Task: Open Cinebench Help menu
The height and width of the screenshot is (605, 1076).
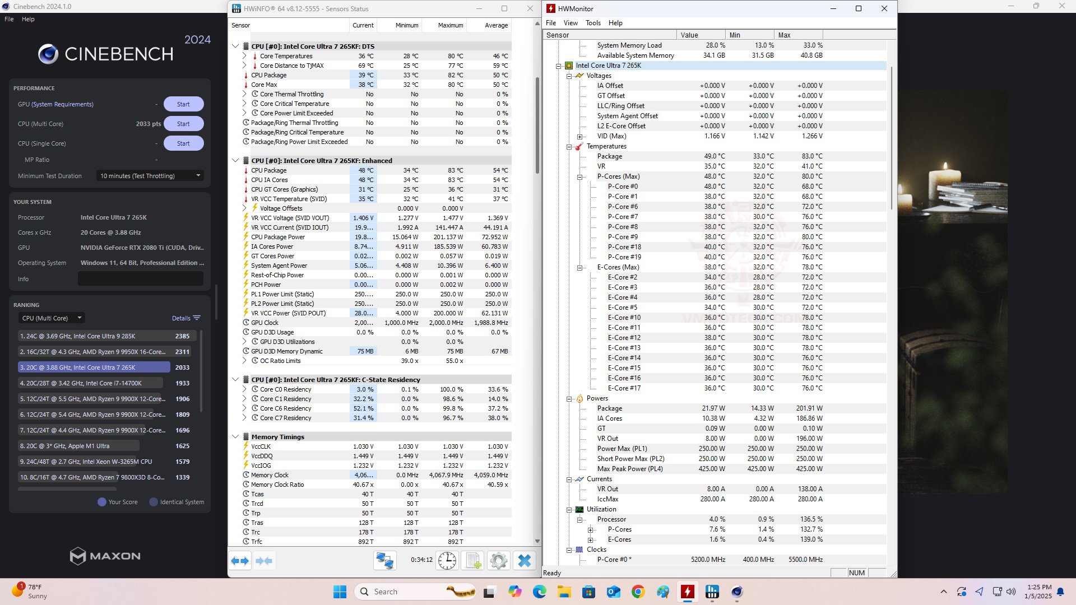Action: point(28,19)
